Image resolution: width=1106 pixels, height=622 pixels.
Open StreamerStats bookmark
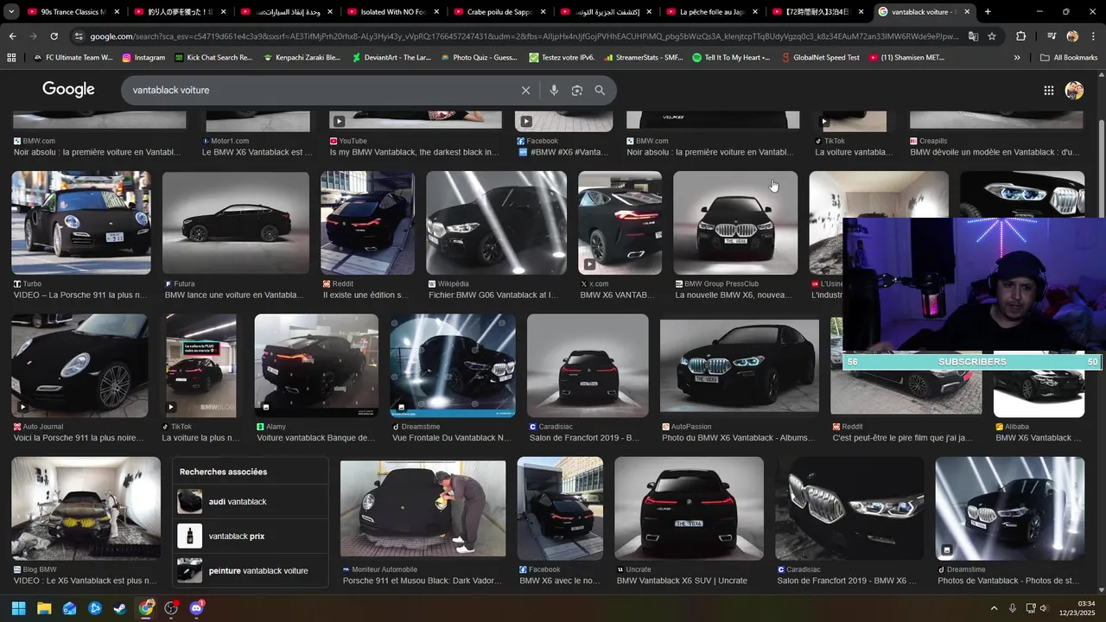(x=645, y=57)
